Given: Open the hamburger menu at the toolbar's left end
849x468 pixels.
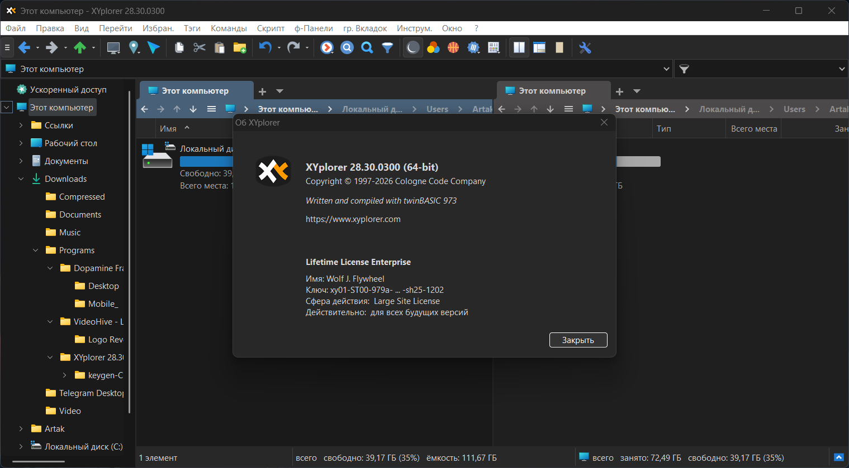Looking at the screenshot, I should (x=7, y=48).
